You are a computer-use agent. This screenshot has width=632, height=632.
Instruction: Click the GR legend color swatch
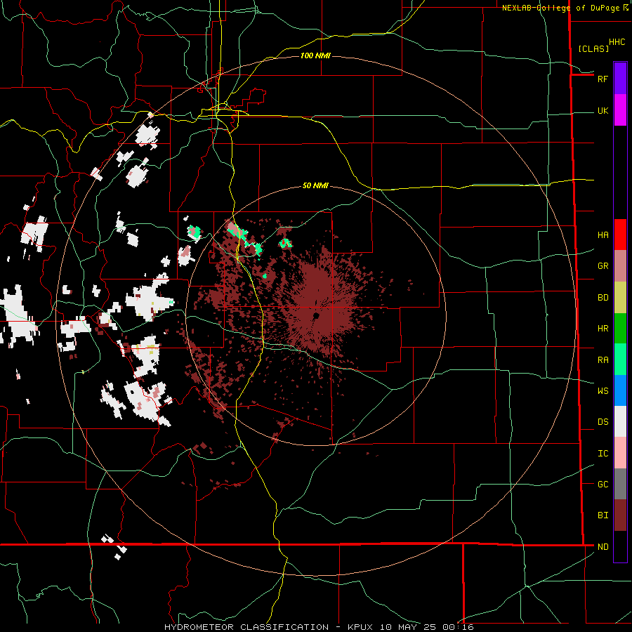pos(620,266)
